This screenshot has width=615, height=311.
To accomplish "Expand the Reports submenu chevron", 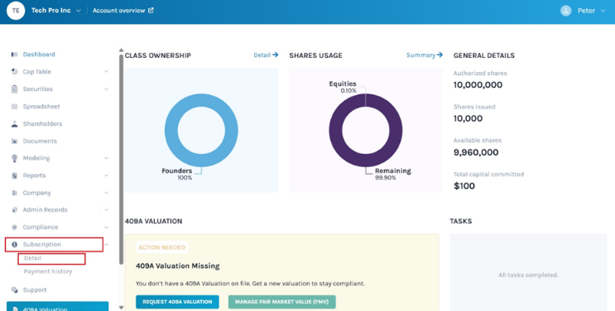I will pyautogui.click(x=106, y=175).
